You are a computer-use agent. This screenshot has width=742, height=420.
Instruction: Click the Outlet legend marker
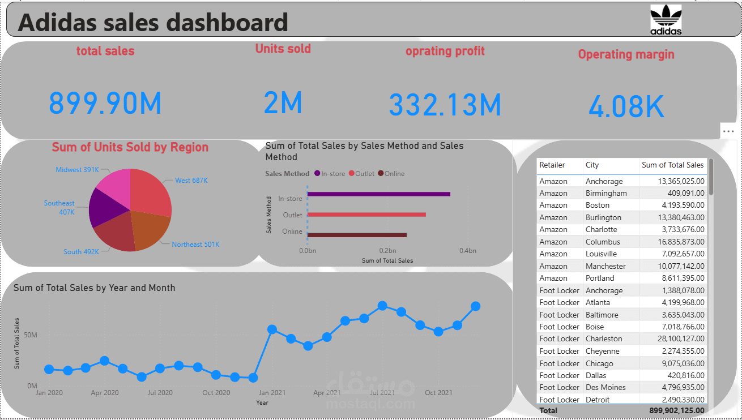(x=351, y=174)
